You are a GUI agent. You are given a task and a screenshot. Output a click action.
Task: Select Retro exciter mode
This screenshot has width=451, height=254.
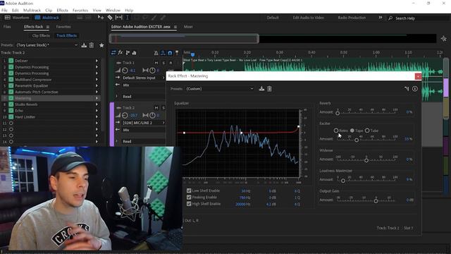click(x=336, y=131)
